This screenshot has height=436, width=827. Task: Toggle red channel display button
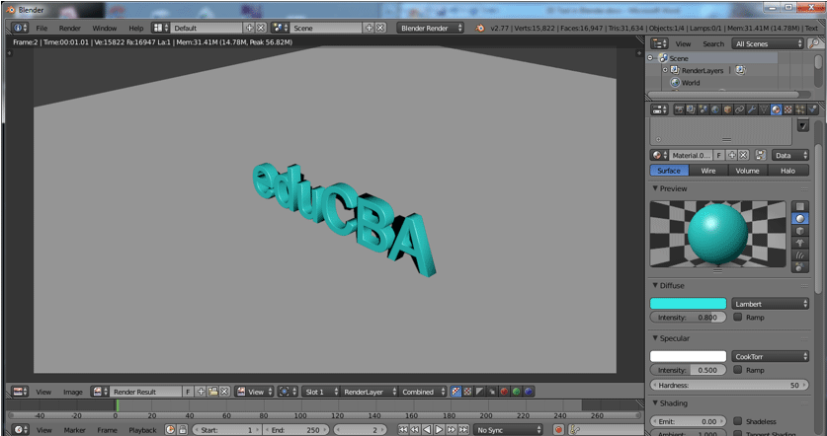[x=504, y=392]
